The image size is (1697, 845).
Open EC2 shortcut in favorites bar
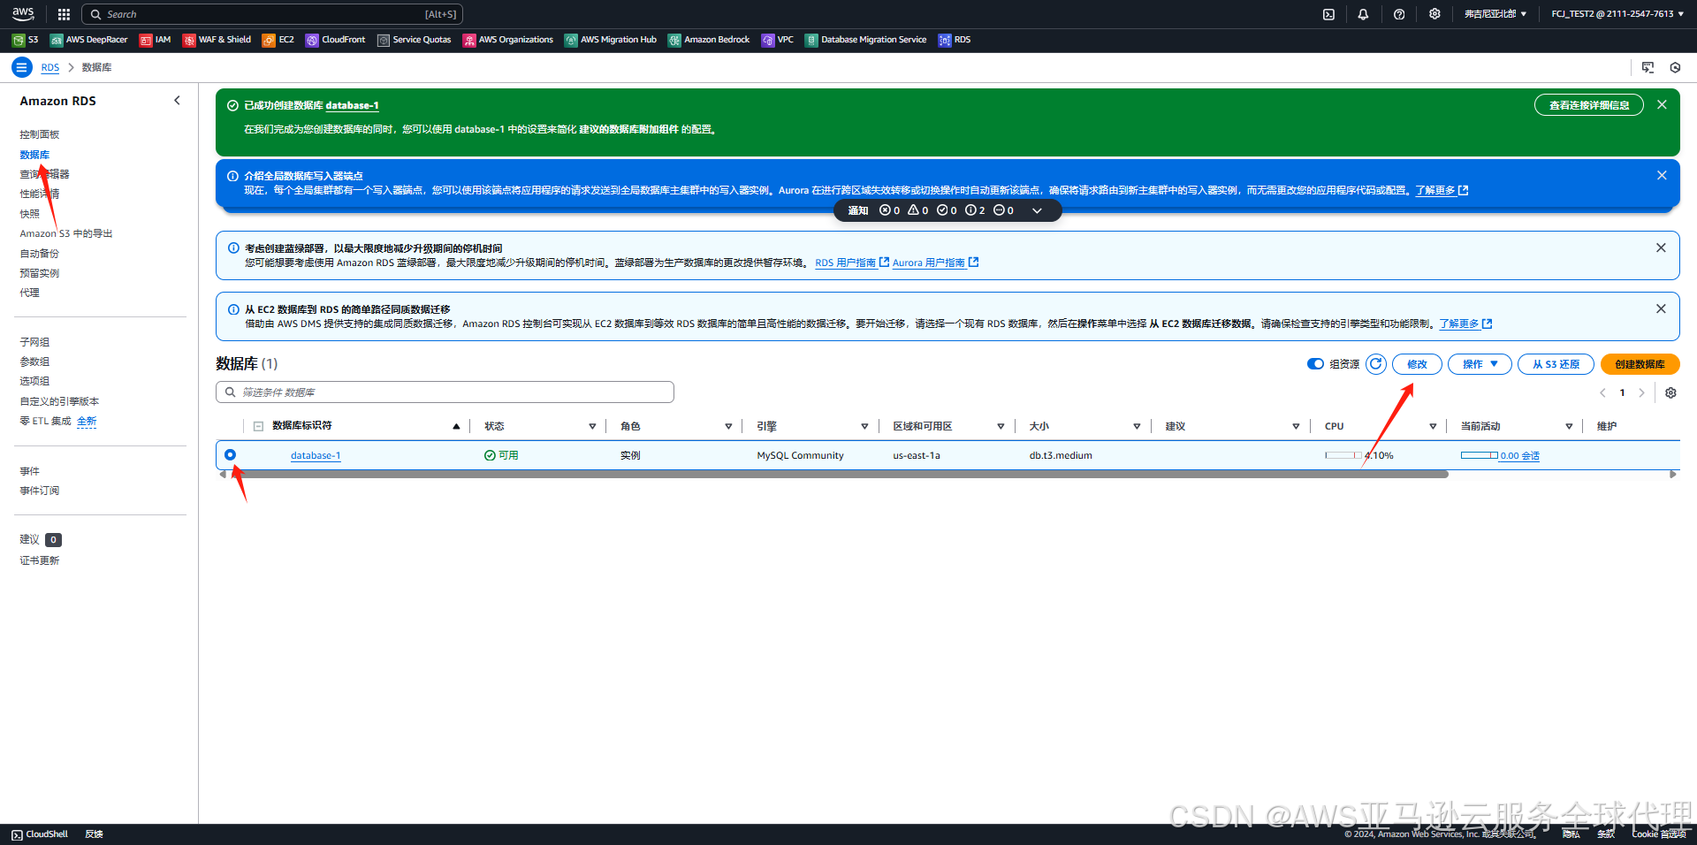coord(278,40)
